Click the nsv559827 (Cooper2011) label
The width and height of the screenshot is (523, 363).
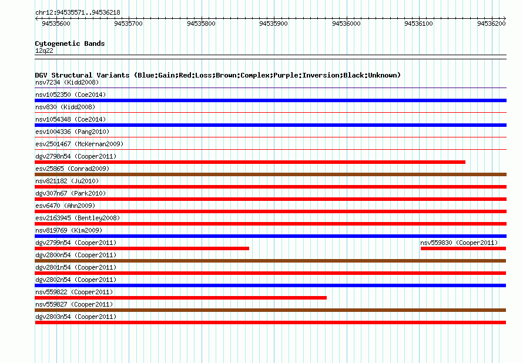pyautogui.click(x=74, y=304)
